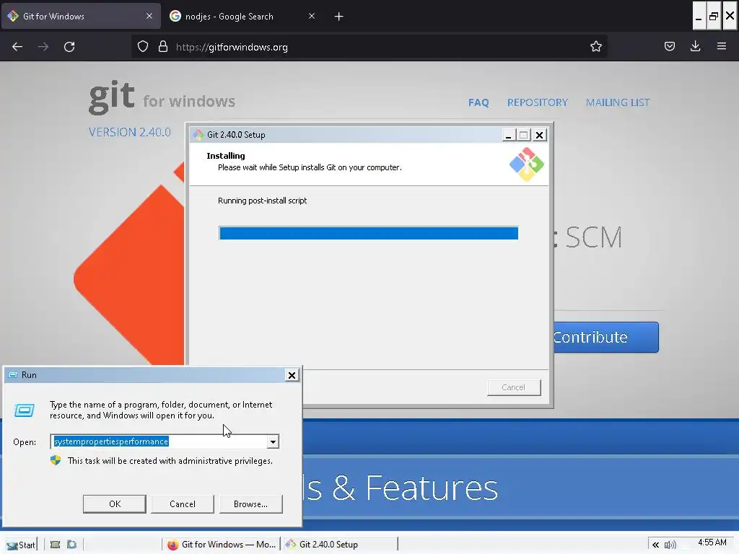This screenshot has height=554, width=739.
Task: Close the Run dialog
Action: tap(292, 375)
